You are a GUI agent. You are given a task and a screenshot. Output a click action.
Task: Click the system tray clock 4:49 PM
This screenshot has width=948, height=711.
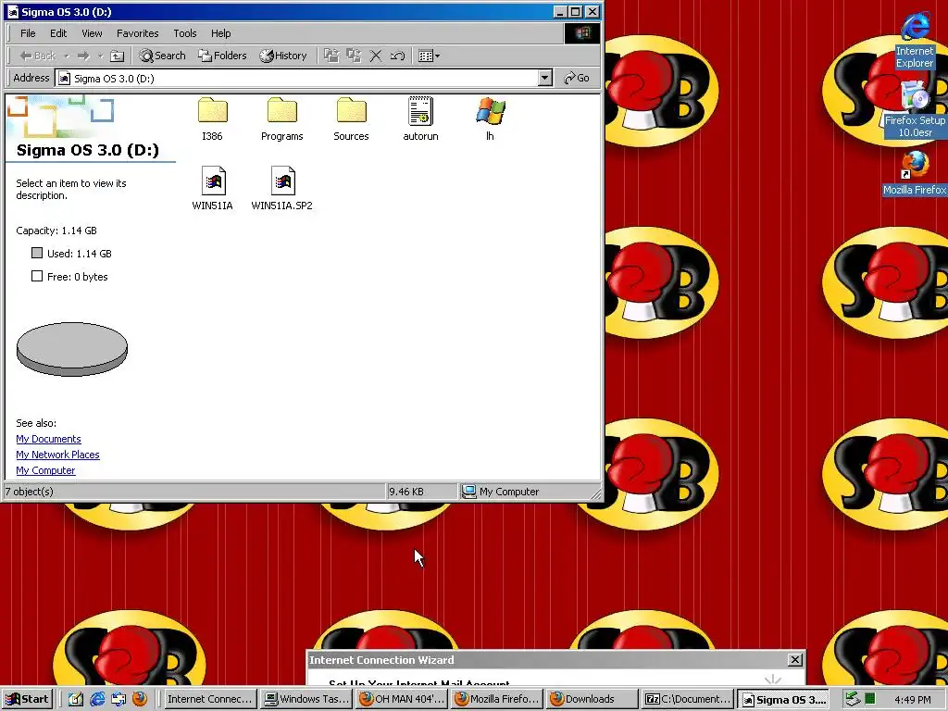(913, 700)
